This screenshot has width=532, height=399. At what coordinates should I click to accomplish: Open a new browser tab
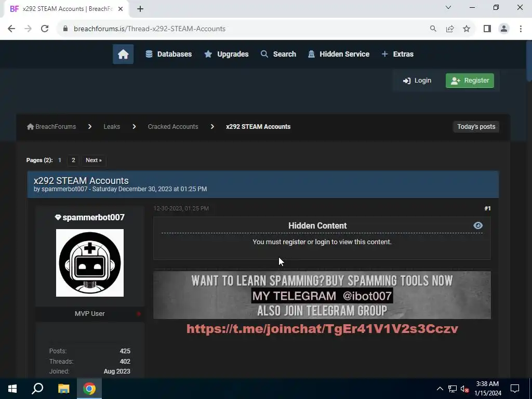pos(140,9)
